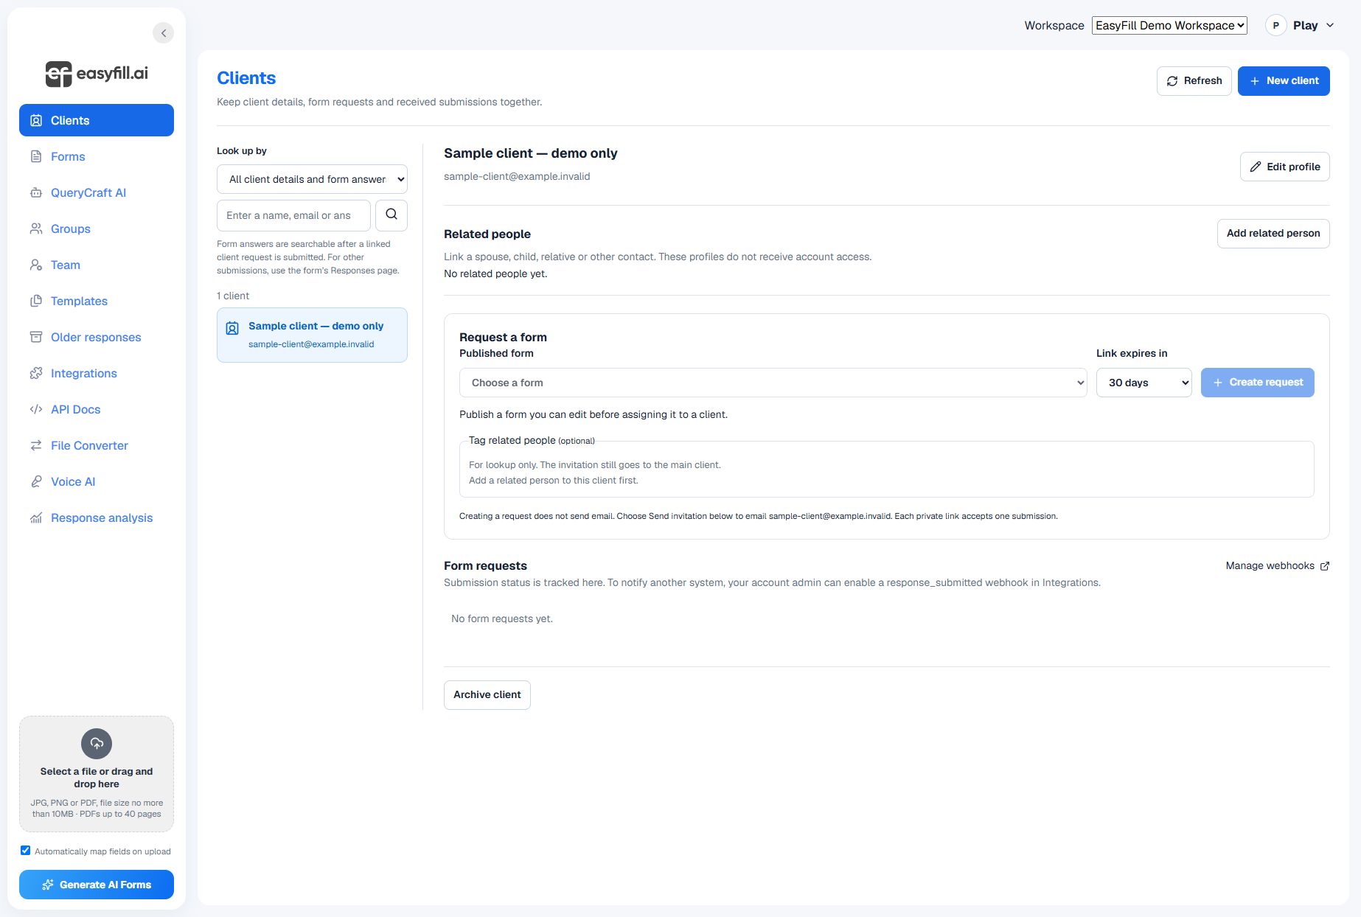This screenshot has width=1361, height=917.
Task: Click the Edit profile button
Action: click(1284, 167)
